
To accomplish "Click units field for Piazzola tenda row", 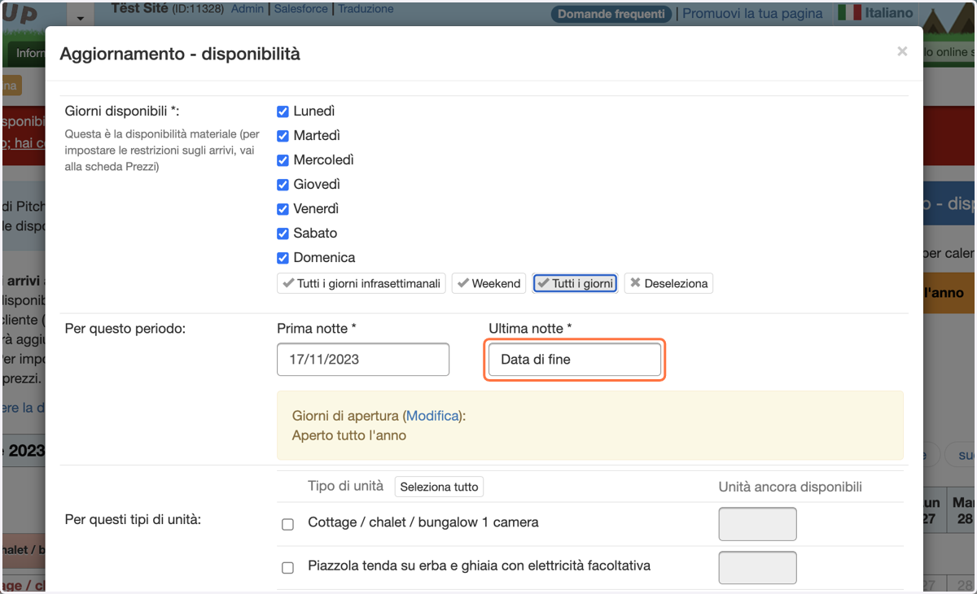I will [757, 568].
